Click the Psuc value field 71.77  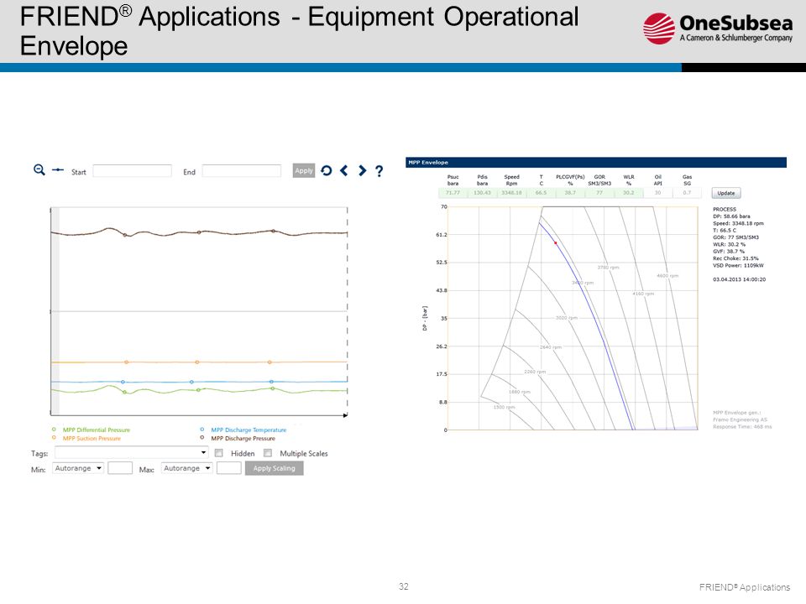(x=453, y=193)
